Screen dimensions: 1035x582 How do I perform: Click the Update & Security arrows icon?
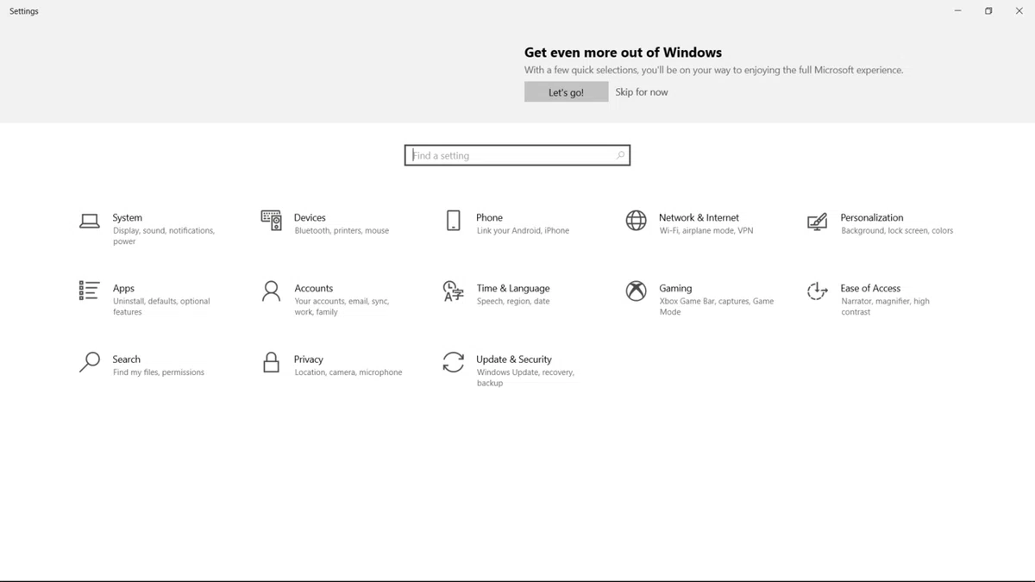click(x=454, y=362)
